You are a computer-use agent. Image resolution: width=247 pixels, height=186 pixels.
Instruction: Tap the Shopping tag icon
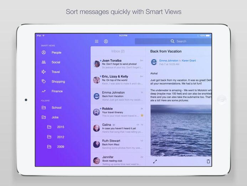(x=43, y=82)
